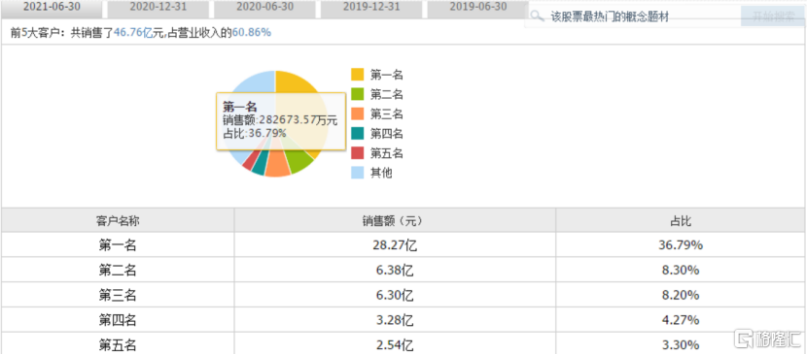Viewport: 807px width, 355px height.
Task: Toggle the 第二名 green legend swatch
Action: 358,94
